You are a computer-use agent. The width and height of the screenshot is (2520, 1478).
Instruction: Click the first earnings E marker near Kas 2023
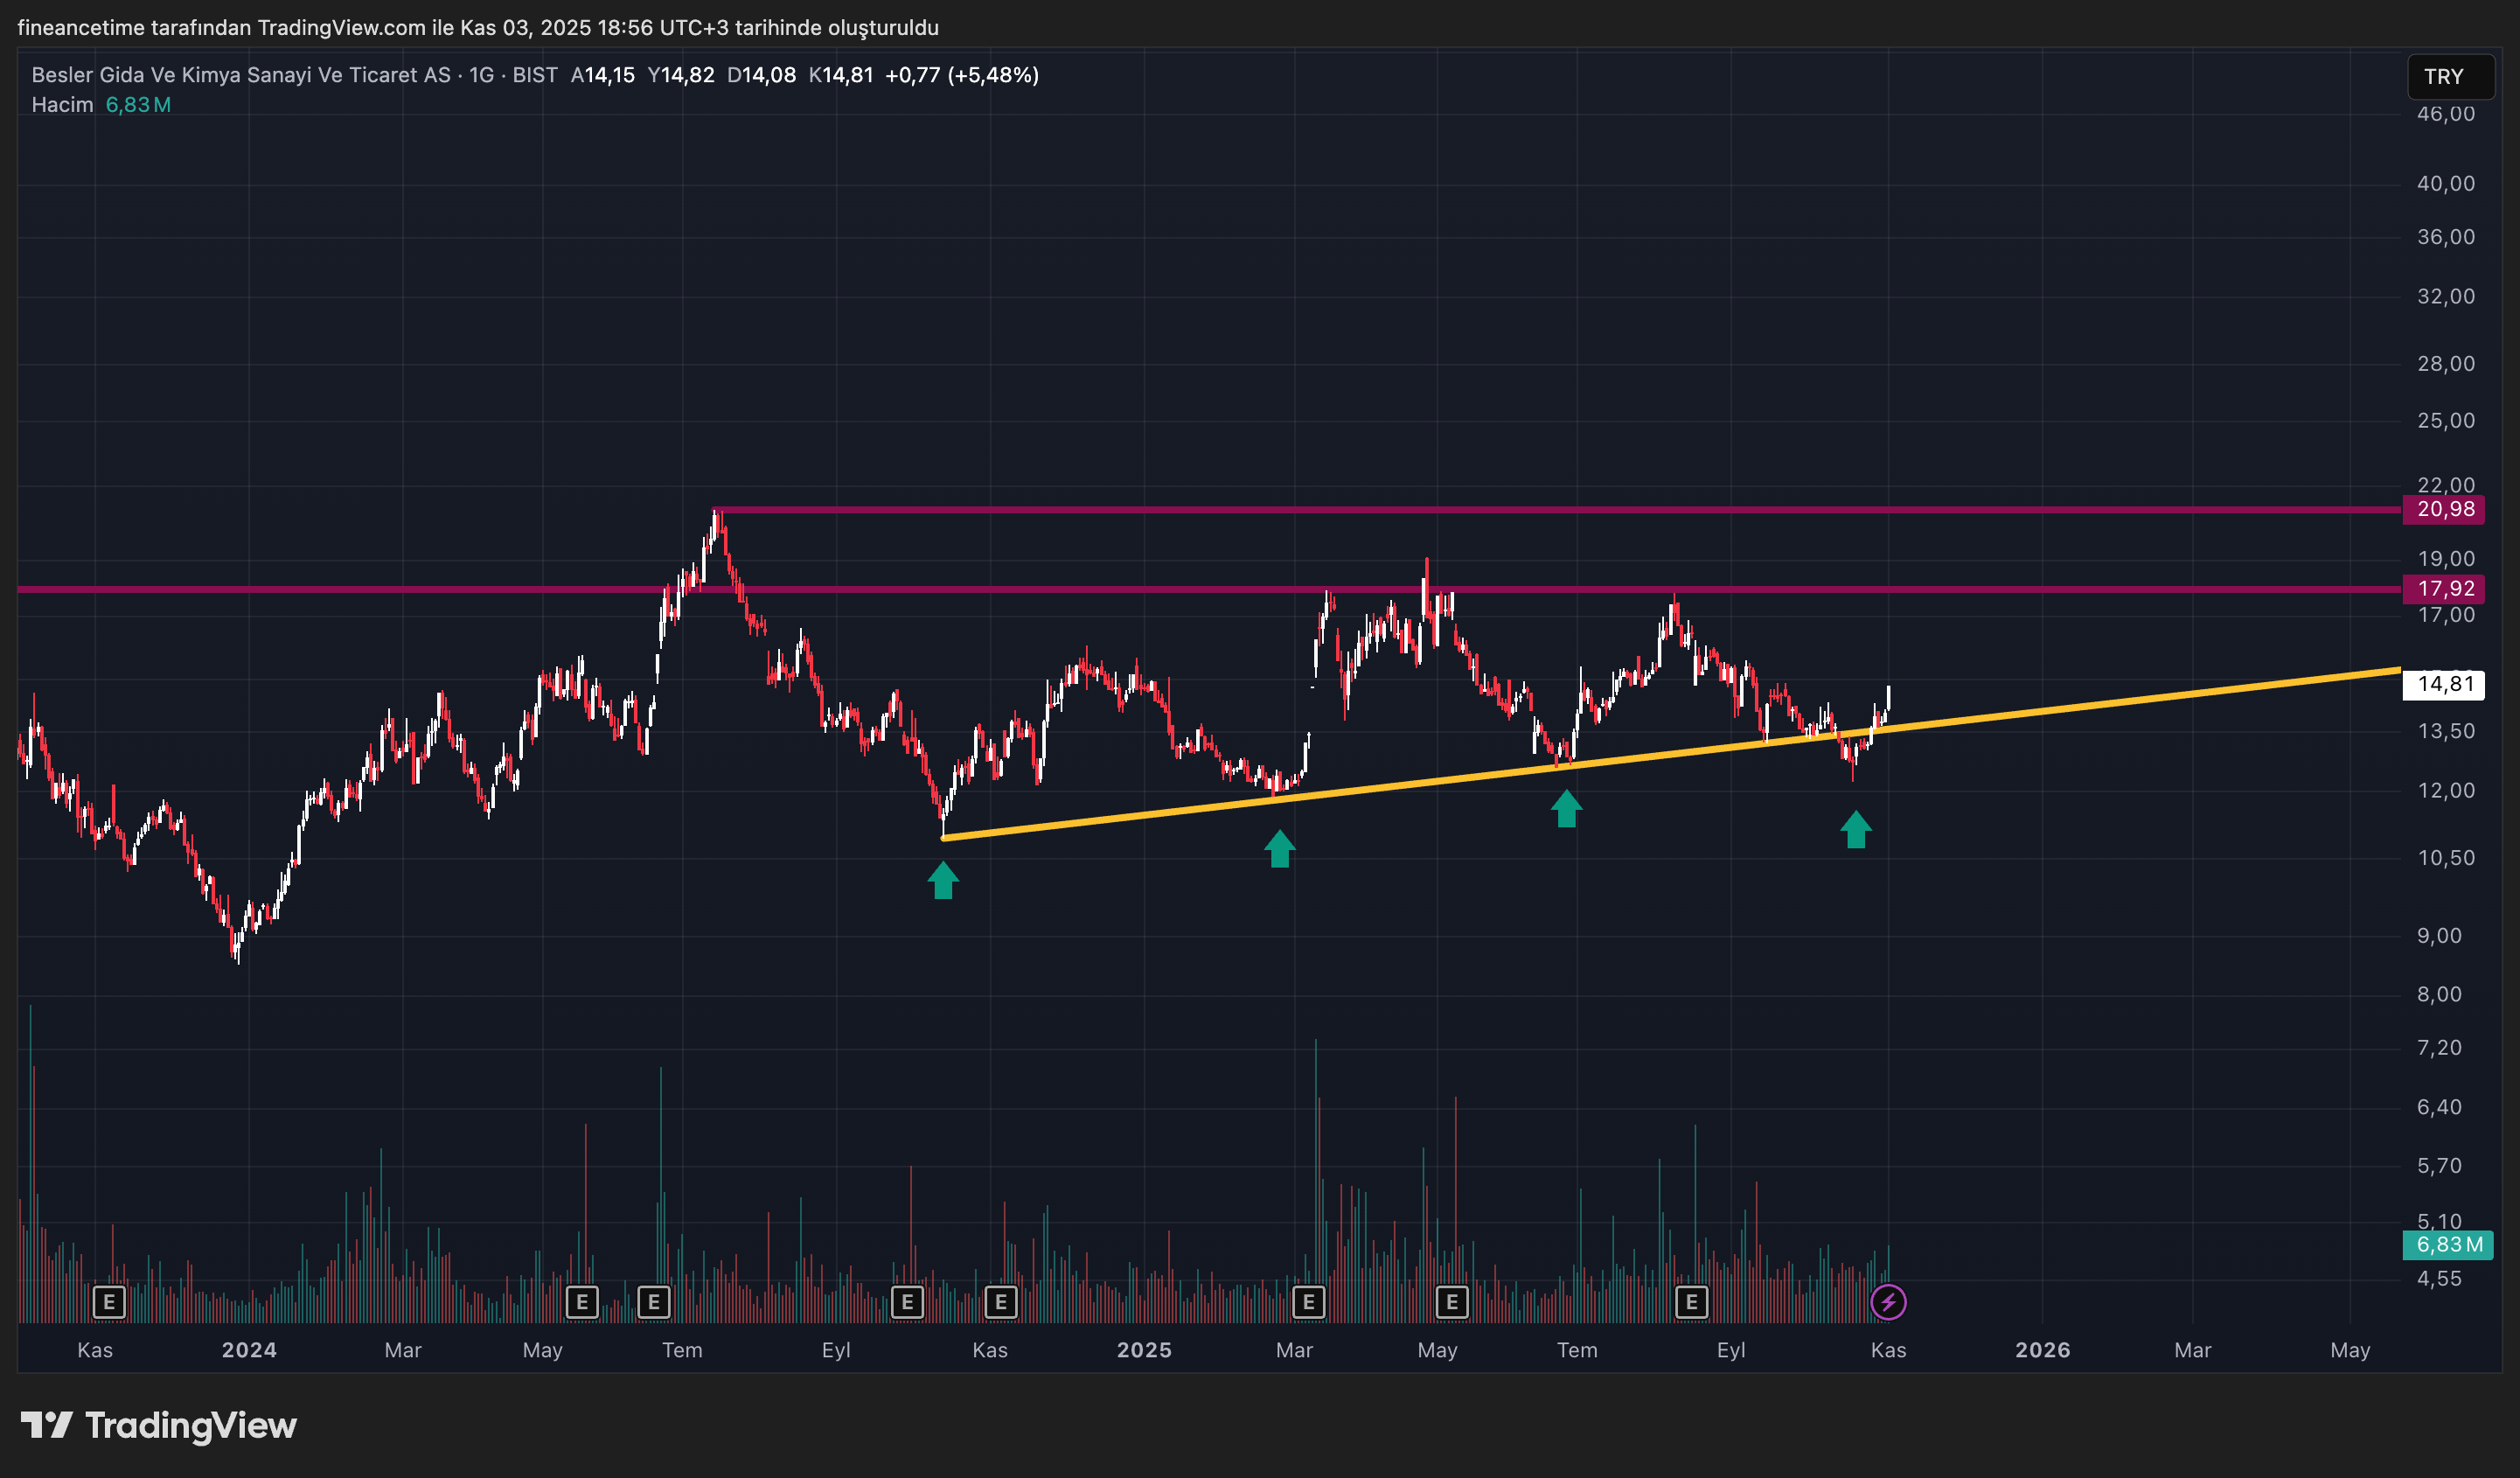(x=108, y=1302)
